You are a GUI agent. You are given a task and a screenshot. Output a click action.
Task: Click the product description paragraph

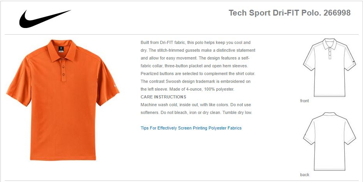(x=198, y=66)
